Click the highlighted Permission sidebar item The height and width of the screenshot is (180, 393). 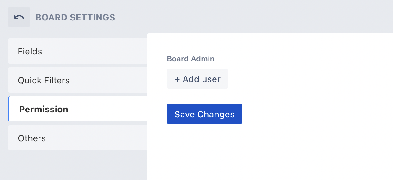(x=77, y=109)
